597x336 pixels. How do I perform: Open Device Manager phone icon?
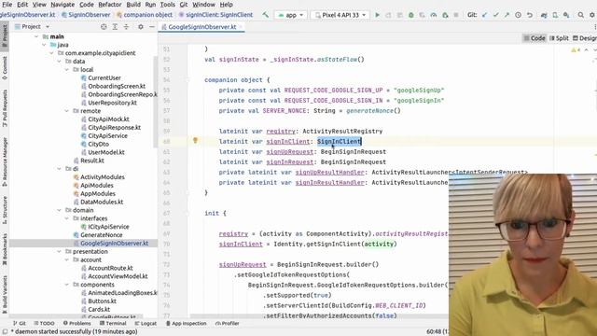[555, 15]
